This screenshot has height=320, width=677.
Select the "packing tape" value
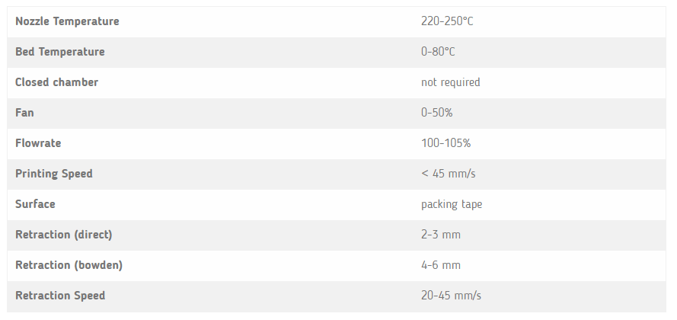coord(452,204)
